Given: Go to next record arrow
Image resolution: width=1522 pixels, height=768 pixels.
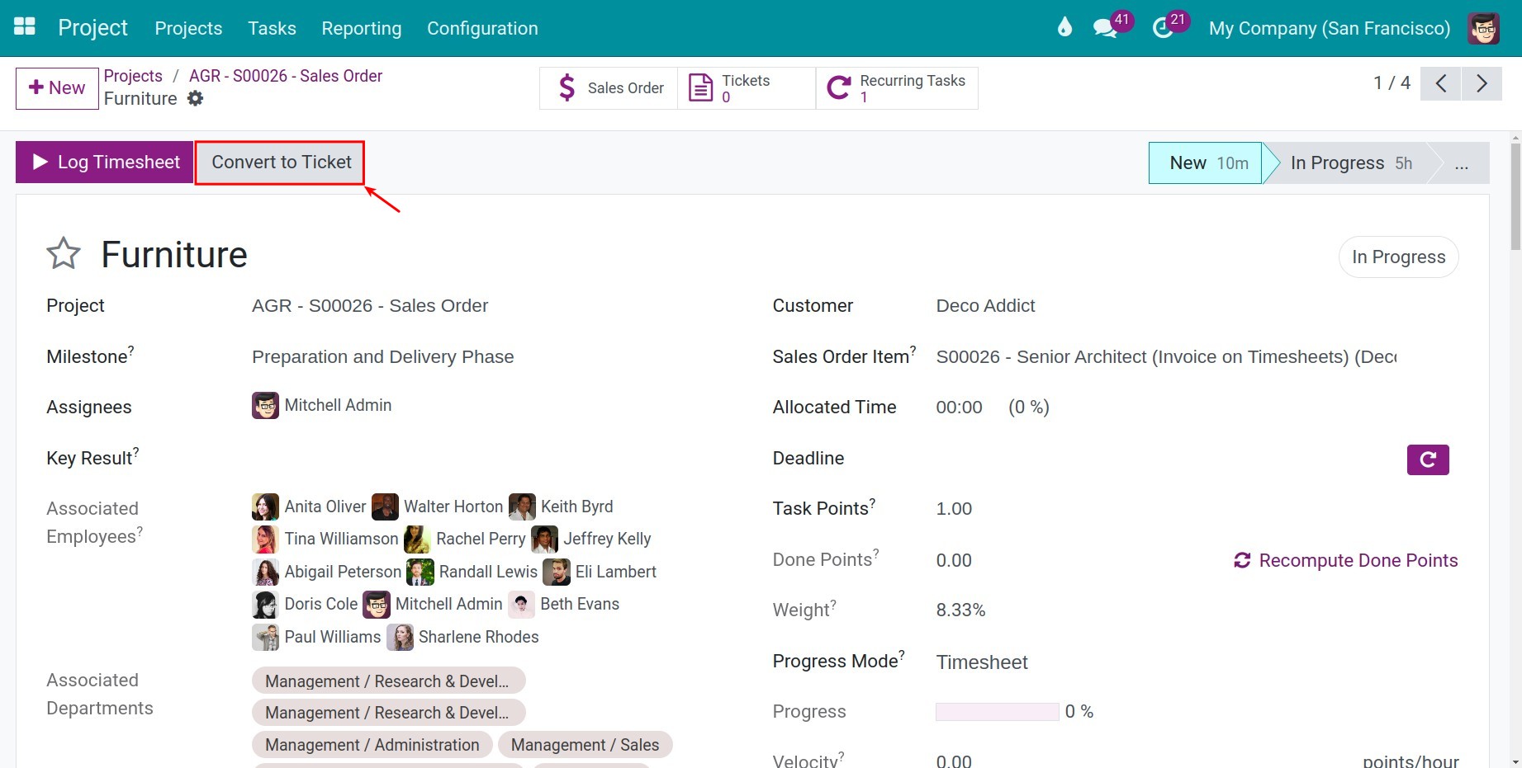Looking at the screenshot, I should pos(1482,83).
